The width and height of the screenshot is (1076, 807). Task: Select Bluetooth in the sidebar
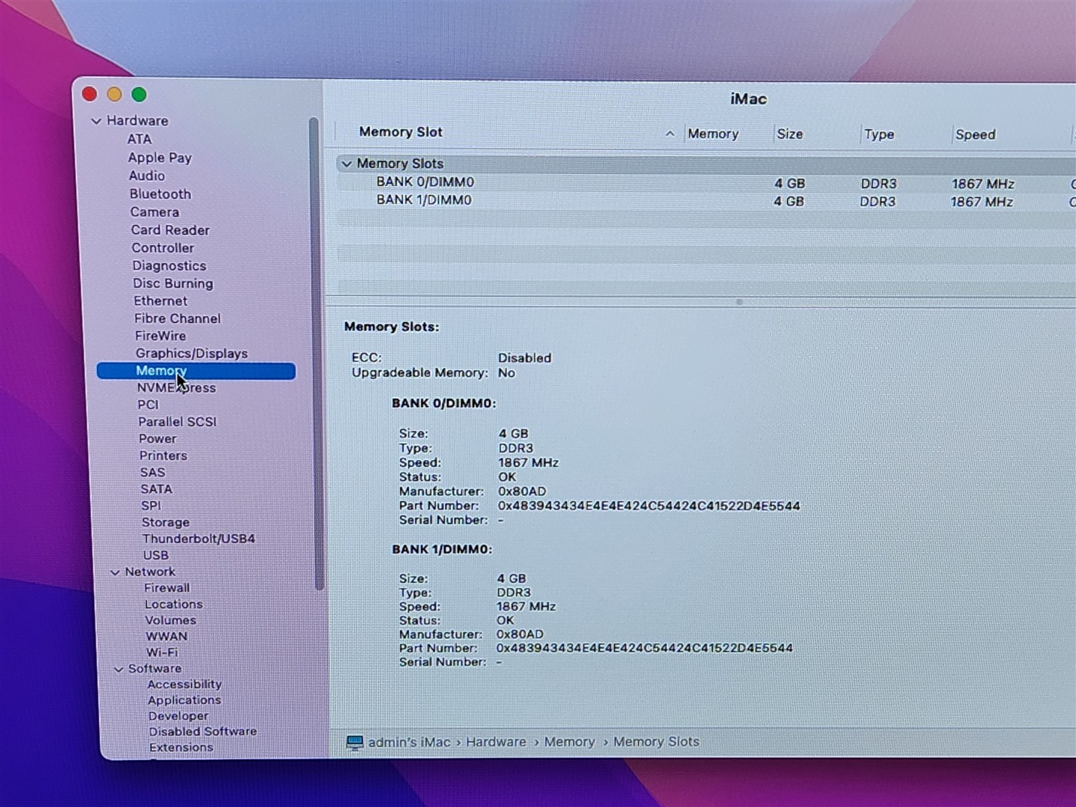coord(160,194)
